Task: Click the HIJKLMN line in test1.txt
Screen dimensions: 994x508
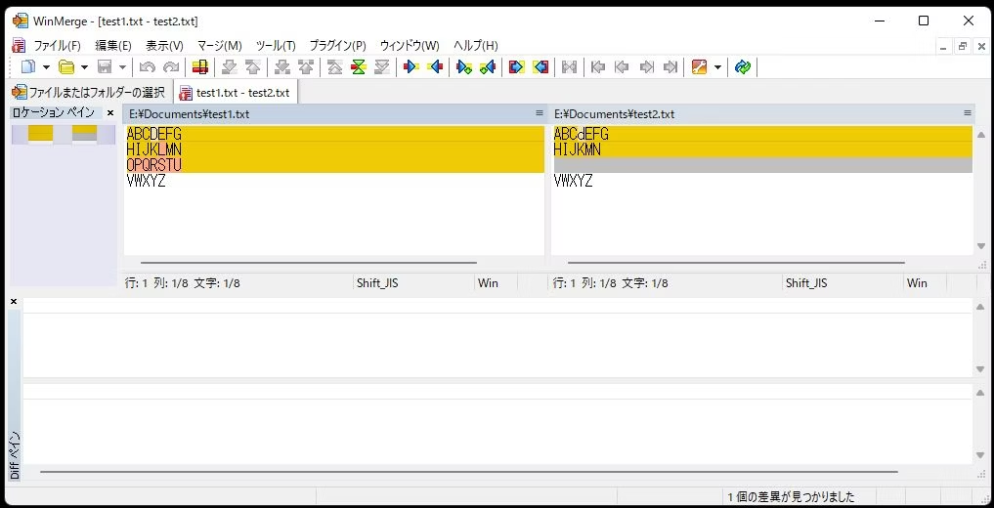Action: 334,149
